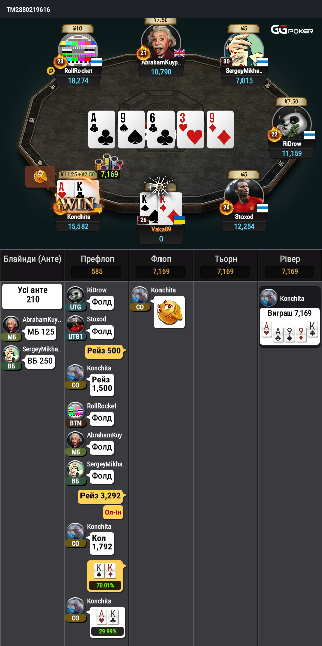Viewport: 322px width, 646px height.
Task: Click AbrahamKuyp's Einstein avatar
Action: tap(161, 41)
